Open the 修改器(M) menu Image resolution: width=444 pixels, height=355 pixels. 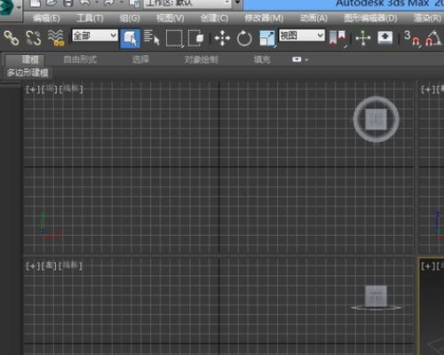click(264, 19)
